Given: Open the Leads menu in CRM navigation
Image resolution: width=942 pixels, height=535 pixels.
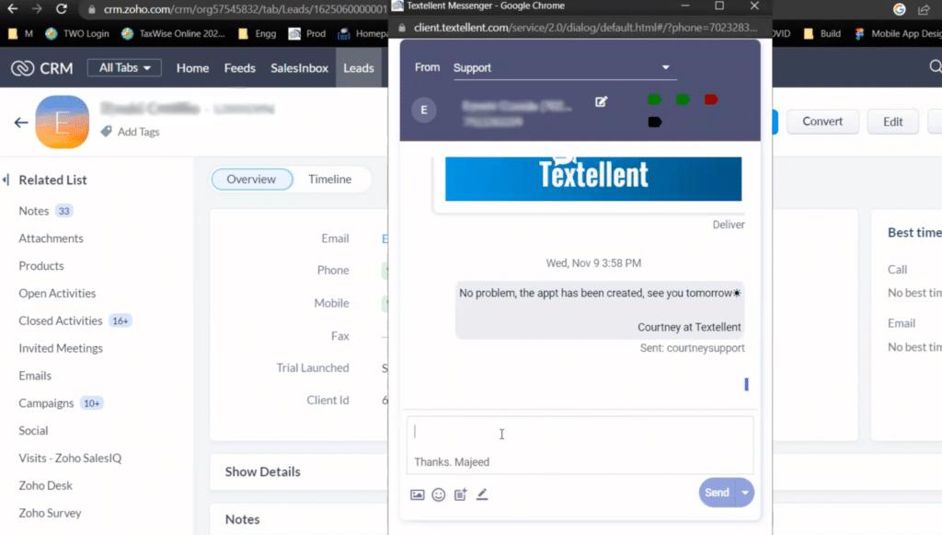Looking at the screenshot, I should click(359, 67).
